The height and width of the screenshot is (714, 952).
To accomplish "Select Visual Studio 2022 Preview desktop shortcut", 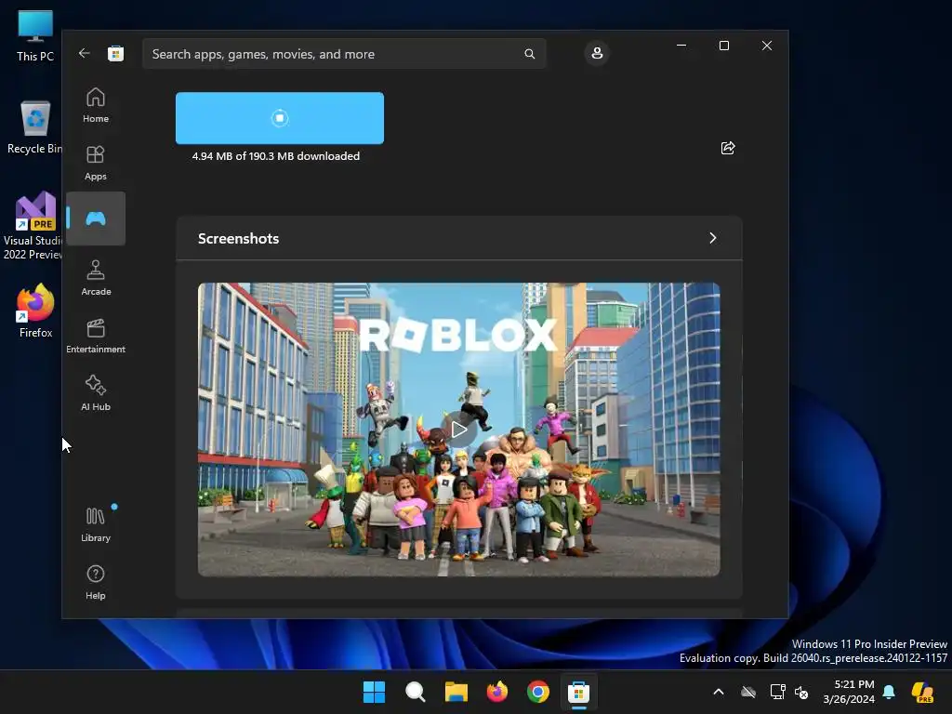I will (33, 226).
